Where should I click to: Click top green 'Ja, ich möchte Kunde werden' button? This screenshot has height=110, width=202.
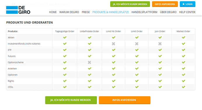click(x=130, y=4)
